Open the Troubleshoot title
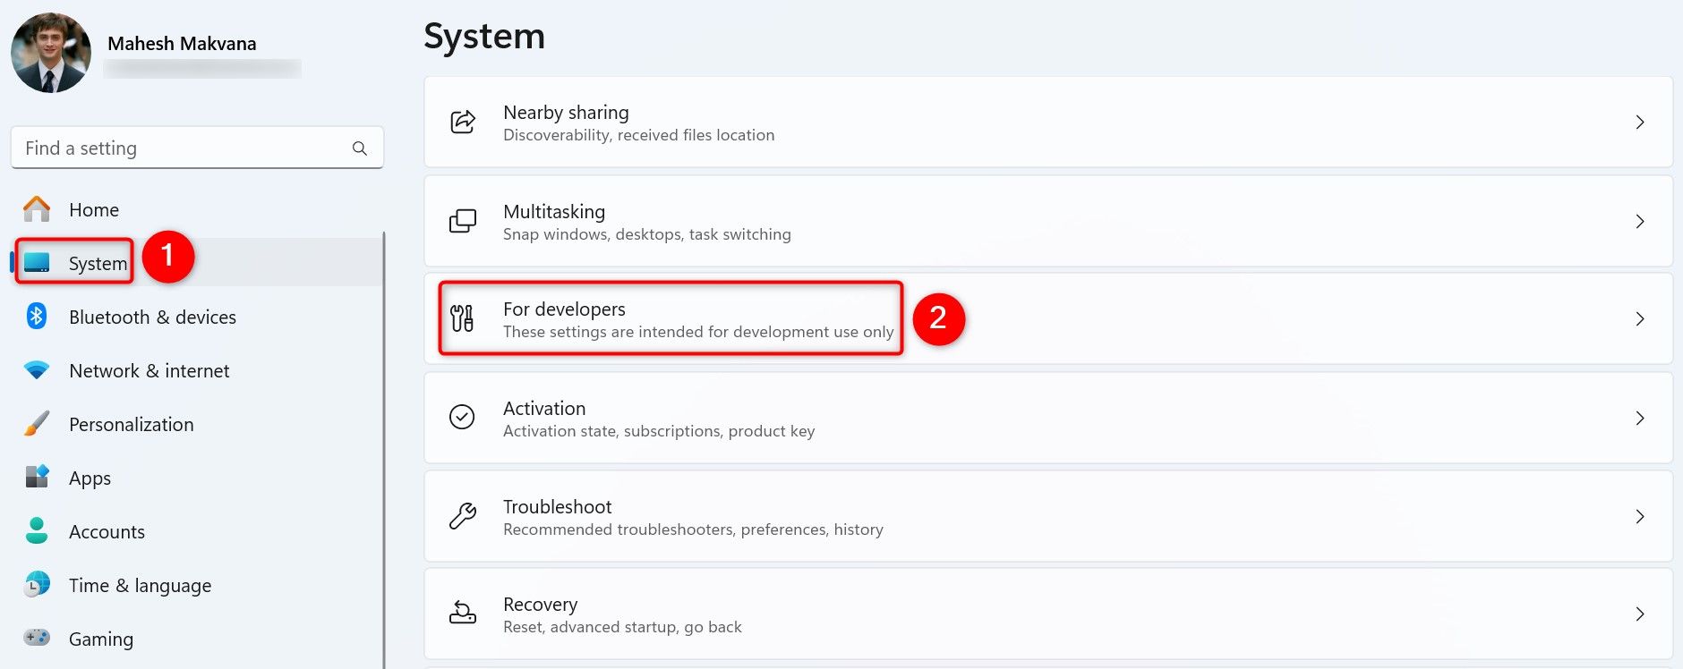The image size is (1683, 669). (557, 506)
